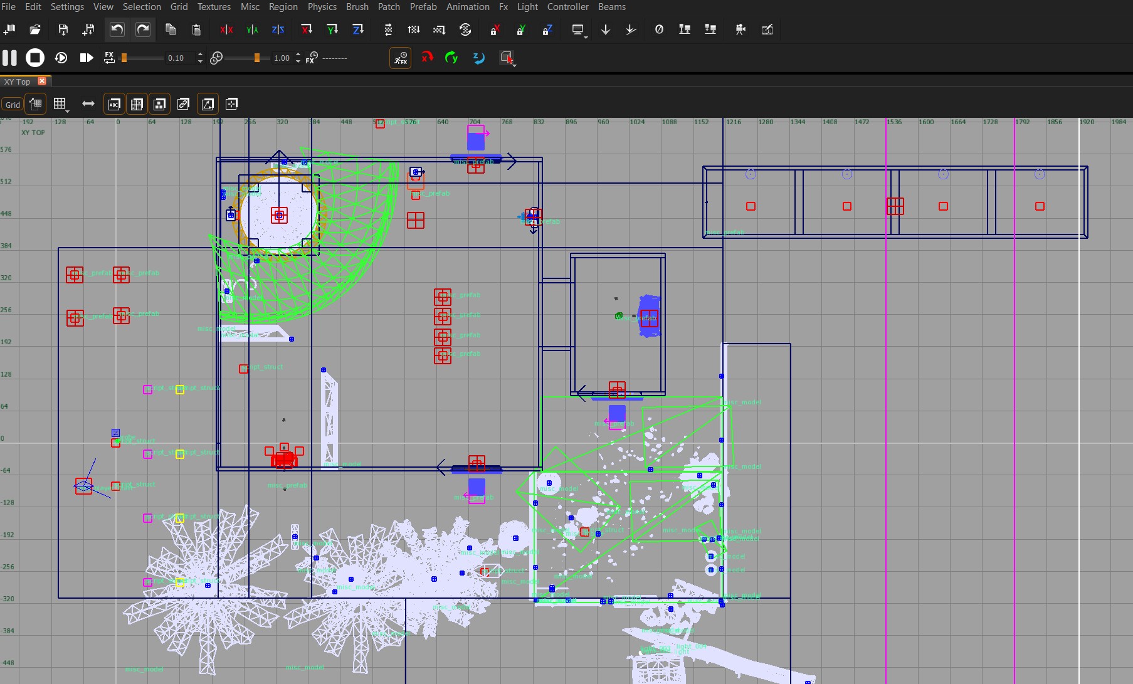1133x684 pixels.
Task: Toggle the X axis lock
Action: click(x=495, y=29)
